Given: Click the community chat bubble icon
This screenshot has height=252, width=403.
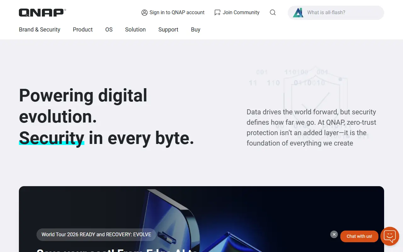Looking at the screenshot, I should (x=217, y=13).
